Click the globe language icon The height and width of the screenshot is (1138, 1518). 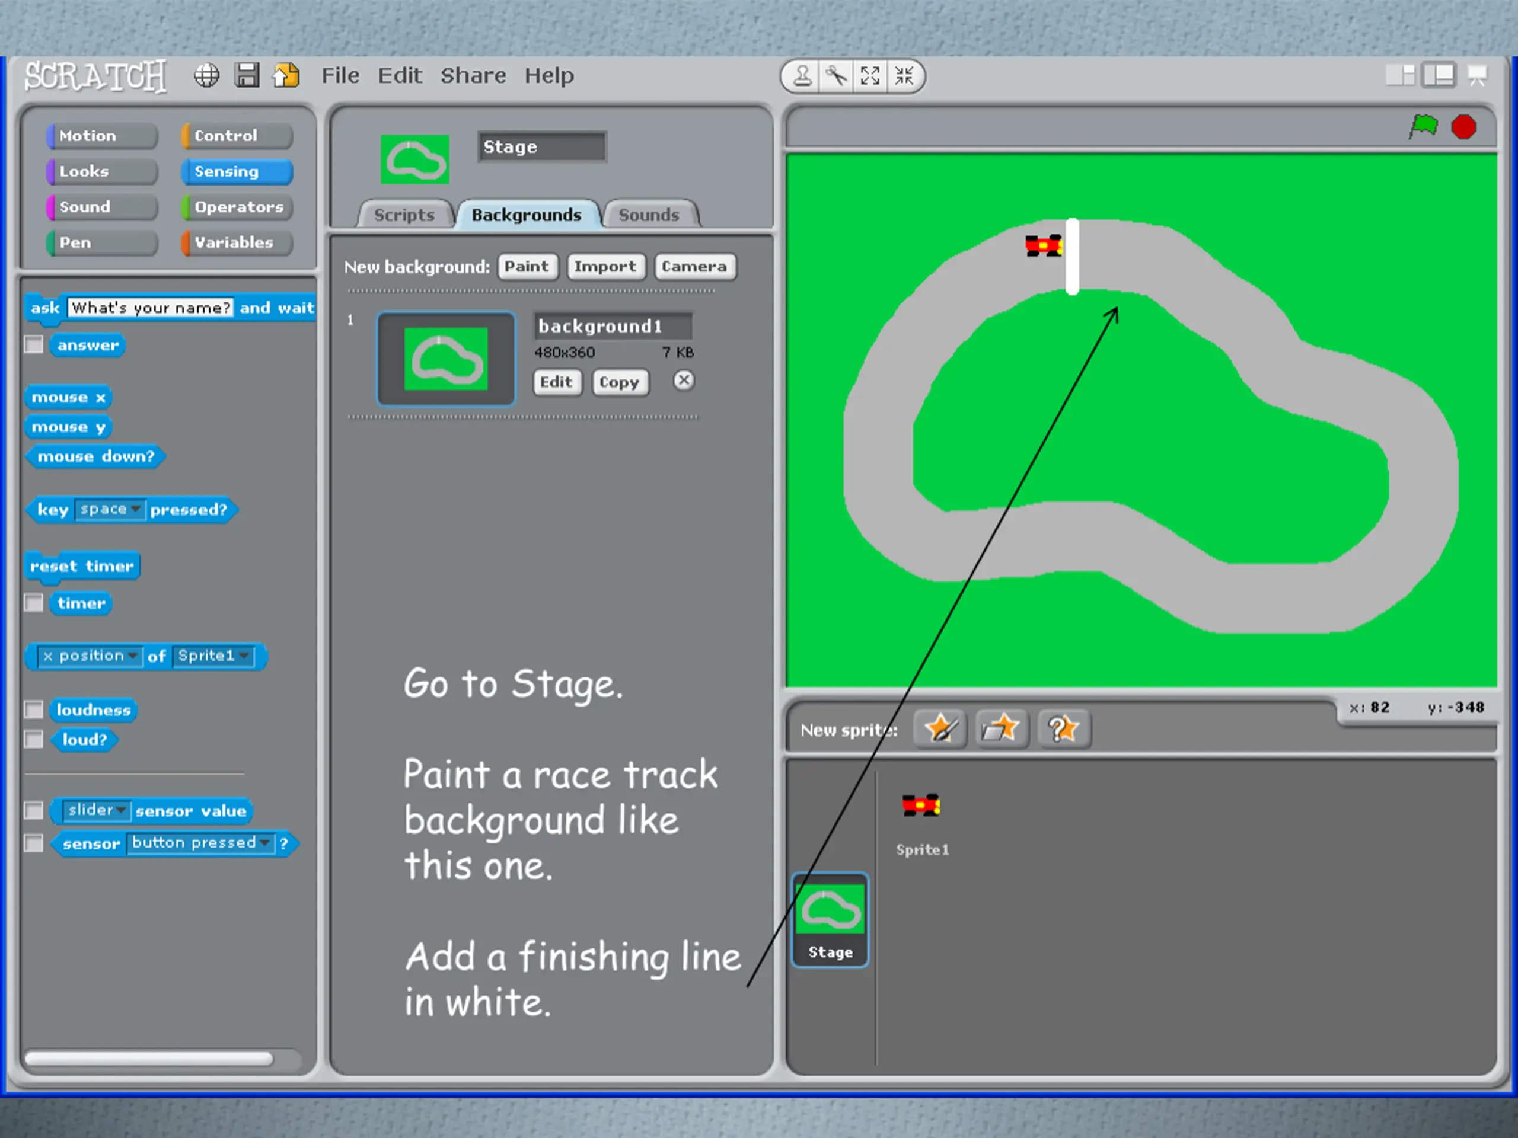tap(206, 75)
